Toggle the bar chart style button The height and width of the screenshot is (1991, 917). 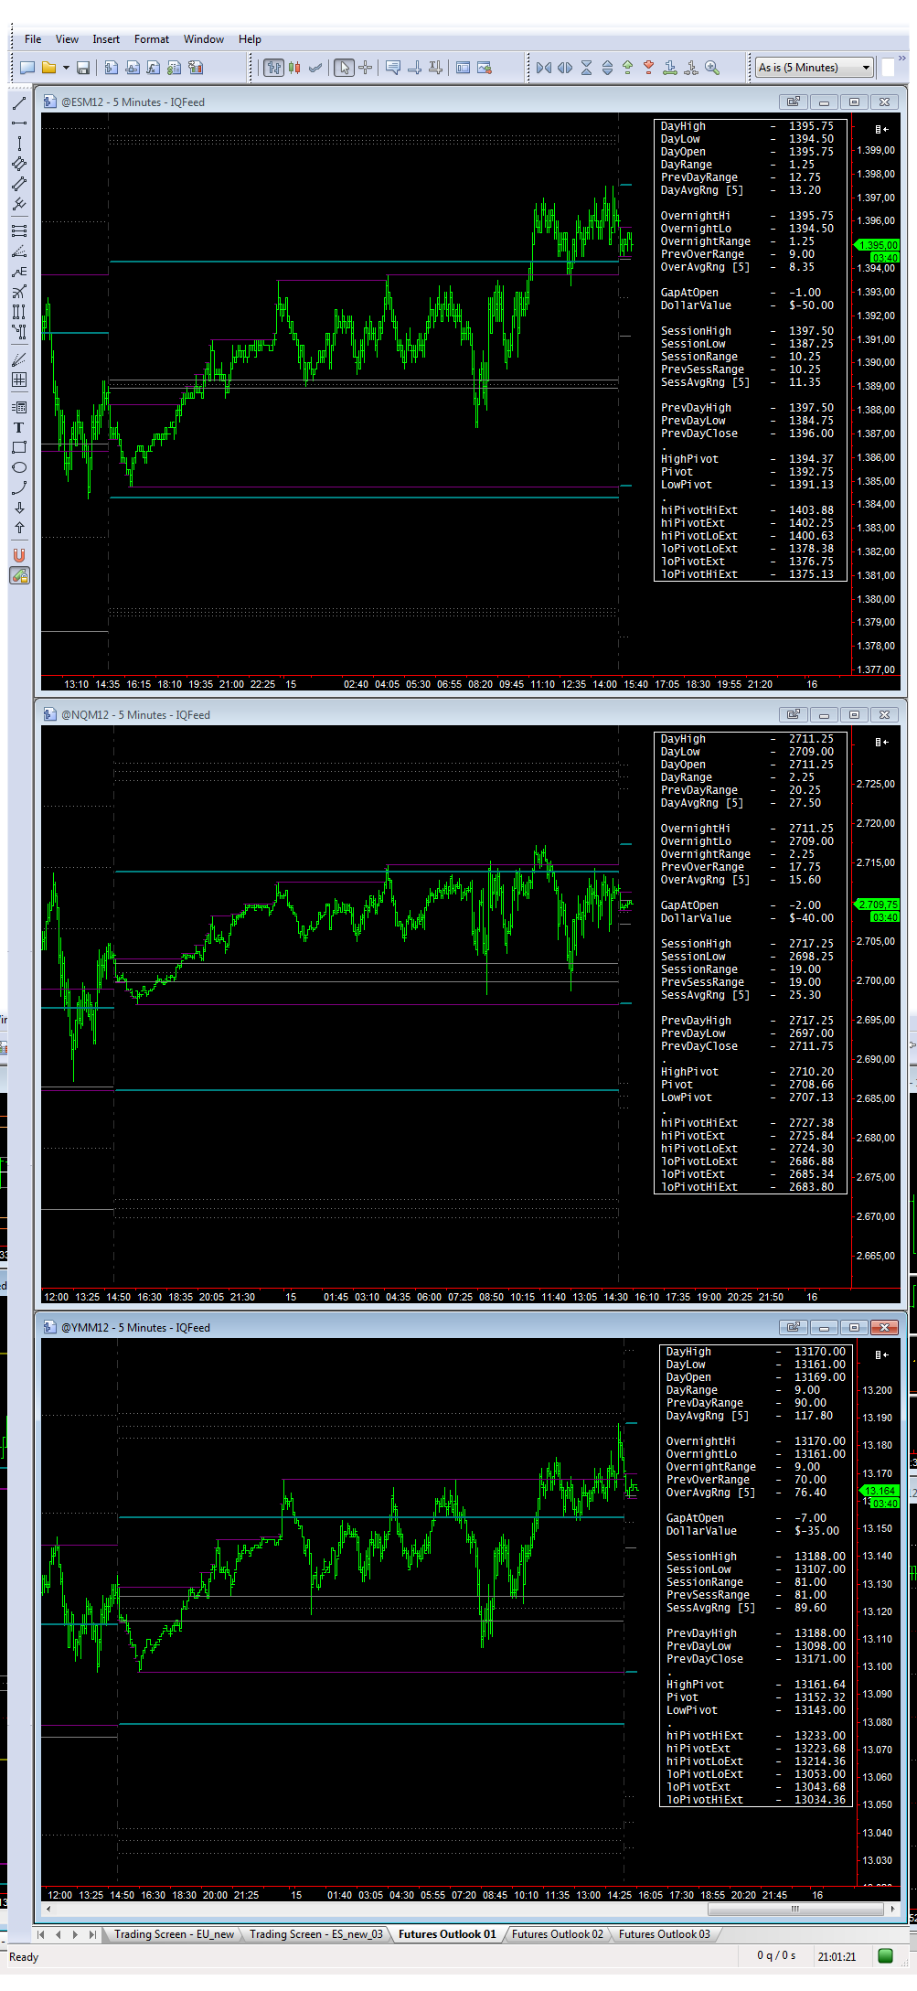tap(273, 68)
